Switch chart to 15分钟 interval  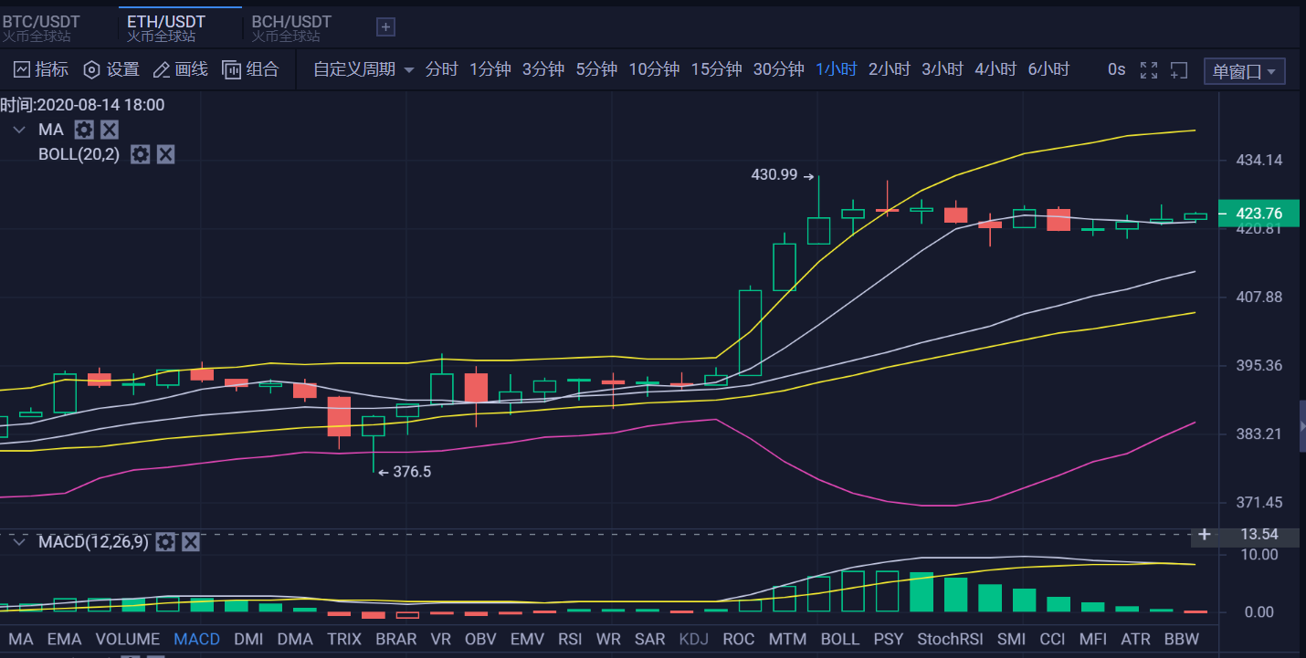point(716,69)
